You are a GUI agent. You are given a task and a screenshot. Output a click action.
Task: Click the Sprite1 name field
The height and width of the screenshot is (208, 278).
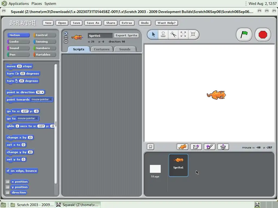click(100, 35)
